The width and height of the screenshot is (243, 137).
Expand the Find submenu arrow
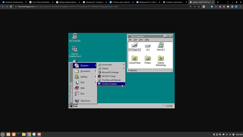95,82
